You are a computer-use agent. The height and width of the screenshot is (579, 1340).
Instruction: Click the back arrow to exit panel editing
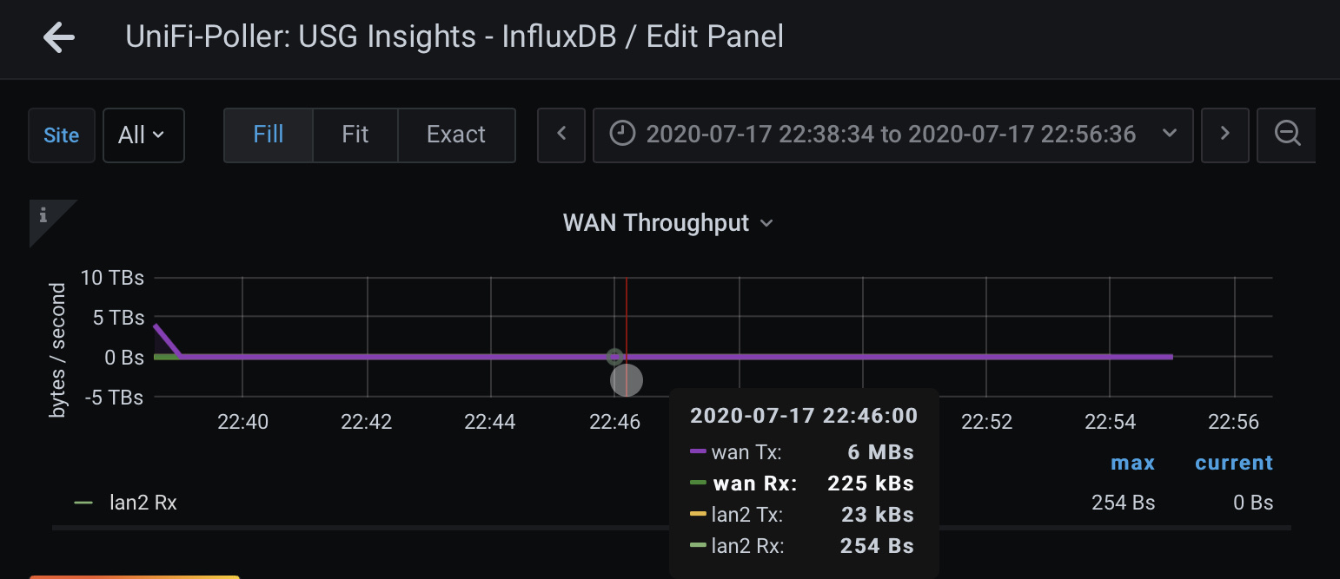[58, 36]
